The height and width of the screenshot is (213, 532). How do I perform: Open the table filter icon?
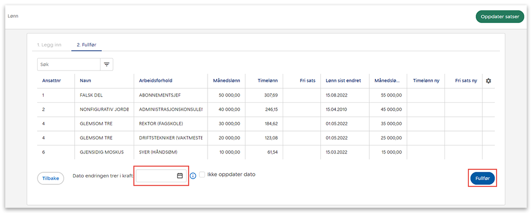(106, 64)
